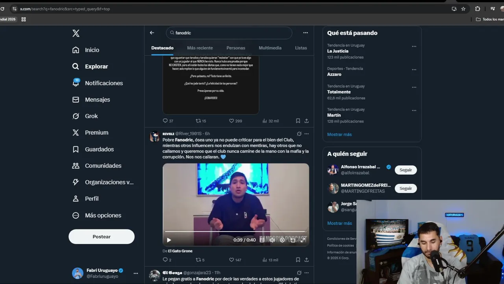Click the X logo in the sidebar

[x=76, y=34]
